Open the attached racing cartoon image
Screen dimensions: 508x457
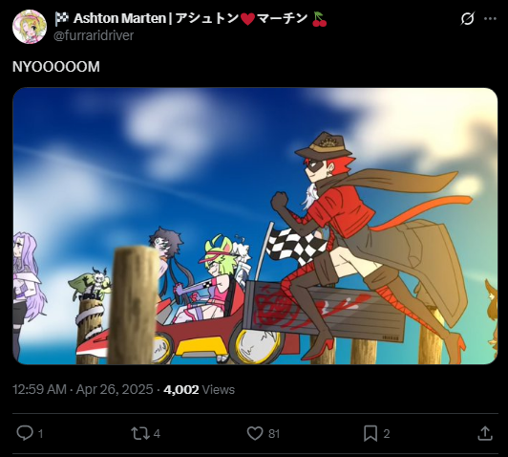(255, 226)
